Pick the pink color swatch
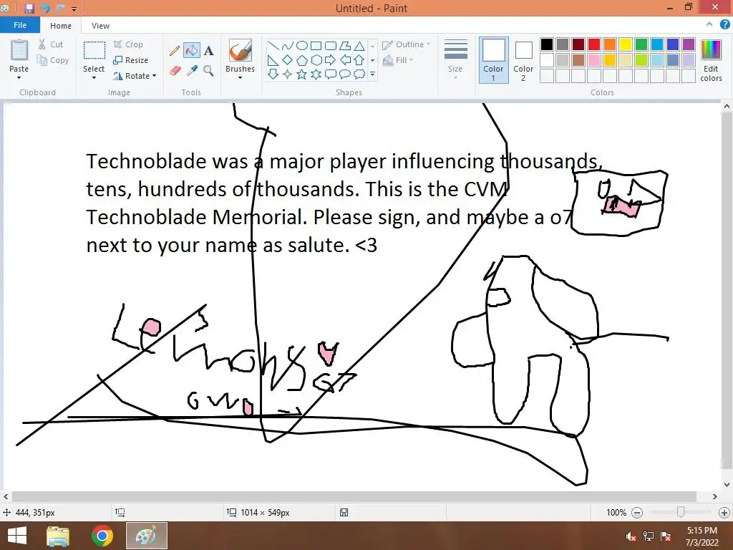 tap(593, 60)
